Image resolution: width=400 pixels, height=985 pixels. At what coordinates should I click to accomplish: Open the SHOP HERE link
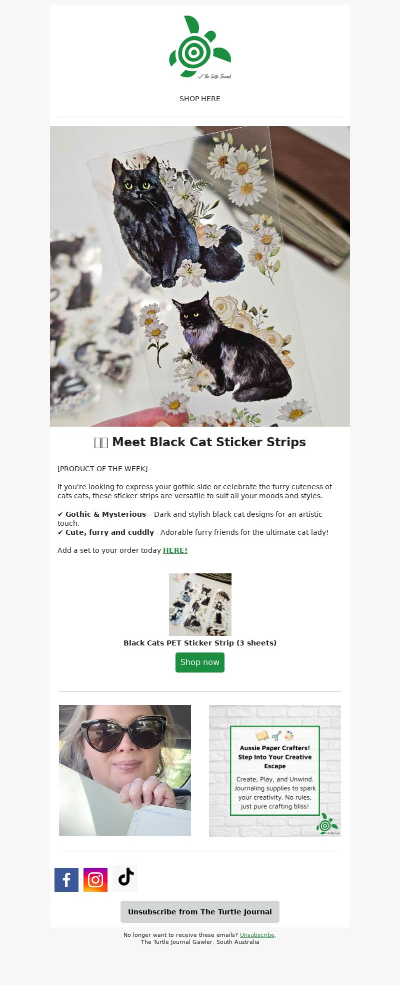200,99
